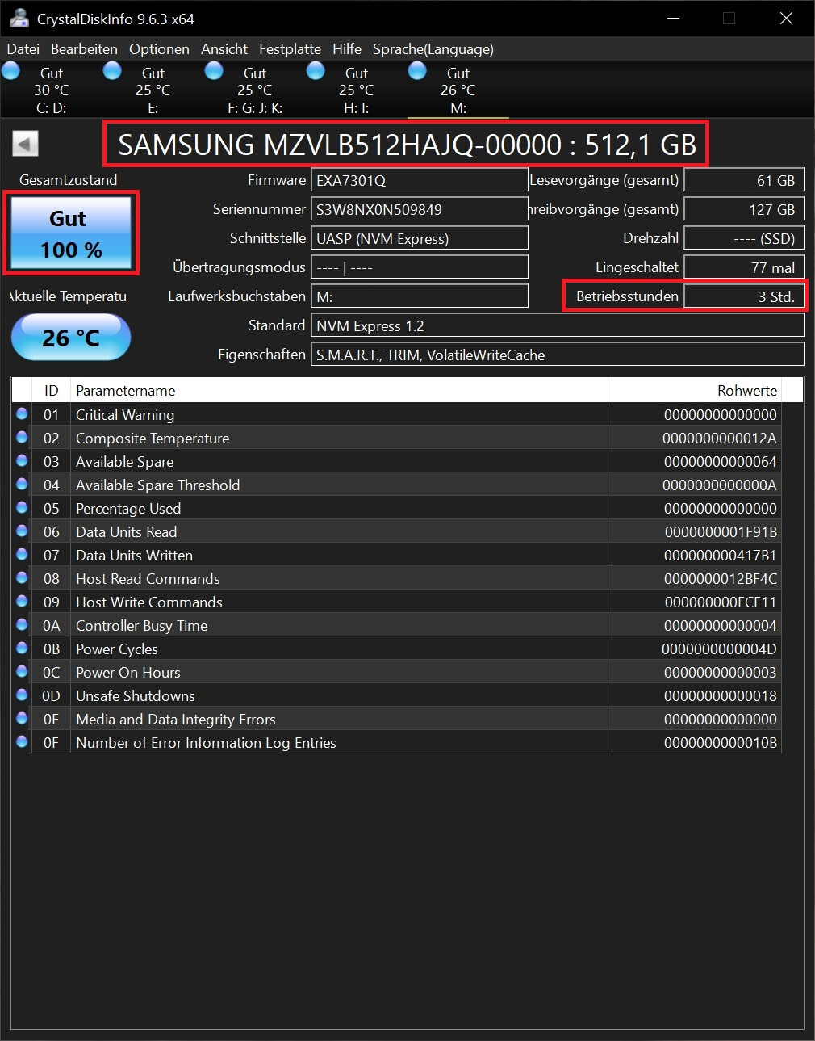Open the Bearbeiten menu
Viewport: 815px width, 1041px height.
click(x=84, y=49)
